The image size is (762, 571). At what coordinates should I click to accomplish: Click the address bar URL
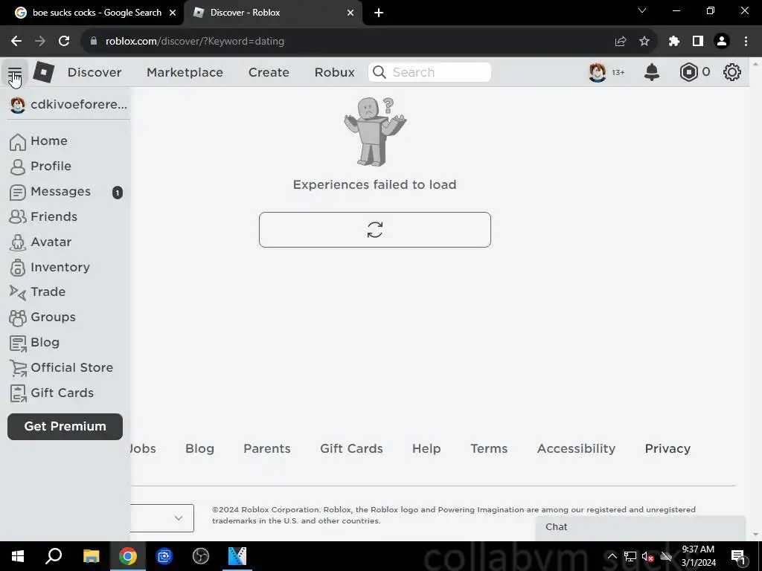point(194,42)
